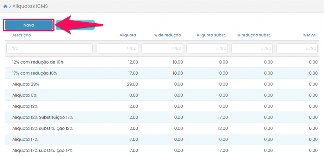Open the Alíquotas ICMS breadcrumb title
324x156 pixels.
[x=30, y=6]
